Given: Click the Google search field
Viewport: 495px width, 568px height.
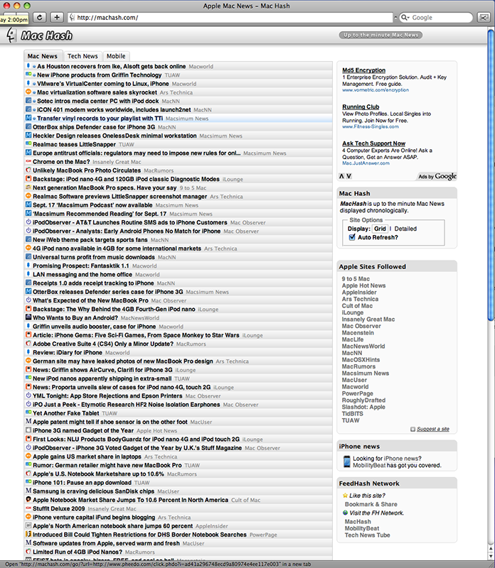Looking at the screenshot, I should (436, 17).
